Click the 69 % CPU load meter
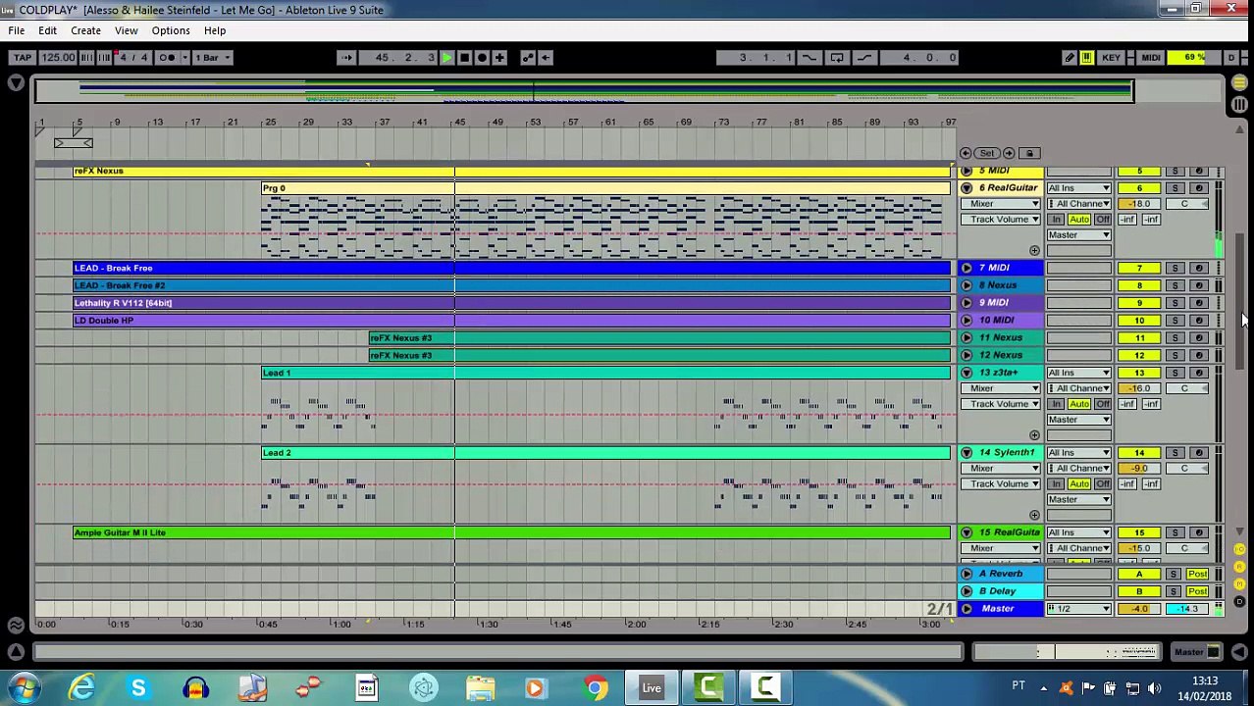 coord(1194,58)
